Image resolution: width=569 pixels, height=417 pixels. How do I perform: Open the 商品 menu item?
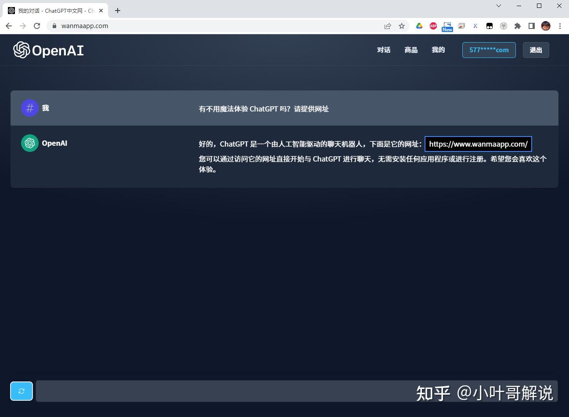411,50
